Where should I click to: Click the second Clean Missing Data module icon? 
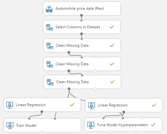click(x=50, y=64)
